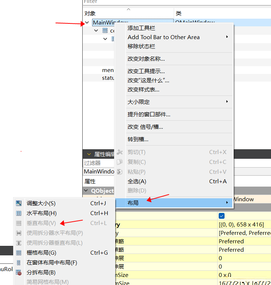Select 改变工具提示... menu entry
The height and width of the screenshot is (285, 271).
pyautogui.click(x=146, y=71)
